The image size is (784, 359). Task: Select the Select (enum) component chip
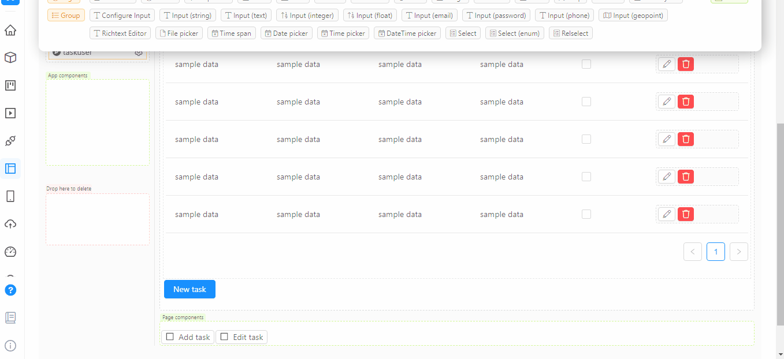click(514, 33)
